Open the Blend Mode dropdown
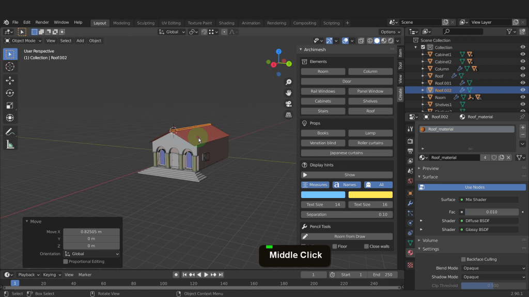Image resolution: width=529 pixels, height=297 pixels. 493,268
